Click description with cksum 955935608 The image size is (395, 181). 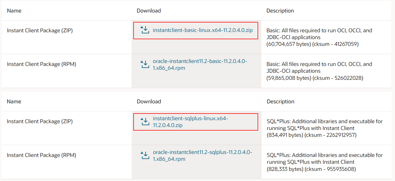tap(325, 162)
